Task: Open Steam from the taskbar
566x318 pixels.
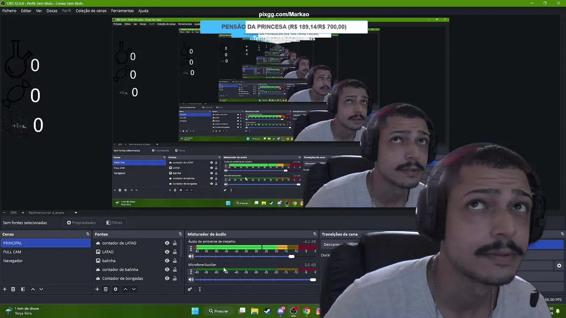Action: (x=267, y=311)
